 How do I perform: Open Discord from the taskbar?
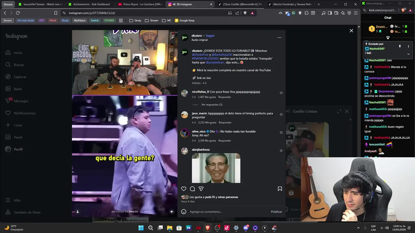(246, 228)
